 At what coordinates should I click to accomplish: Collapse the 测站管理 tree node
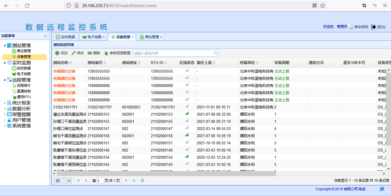click(5, 45)
